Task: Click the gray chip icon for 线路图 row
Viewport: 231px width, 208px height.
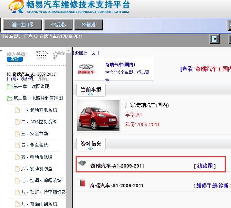Action: point(82,163)
